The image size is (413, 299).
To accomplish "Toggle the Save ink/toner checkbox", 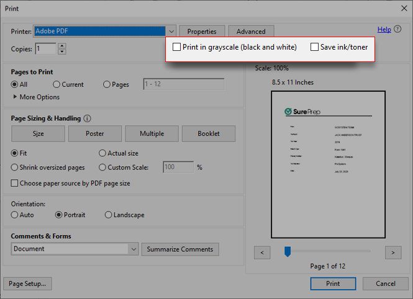I will (315, 47).
